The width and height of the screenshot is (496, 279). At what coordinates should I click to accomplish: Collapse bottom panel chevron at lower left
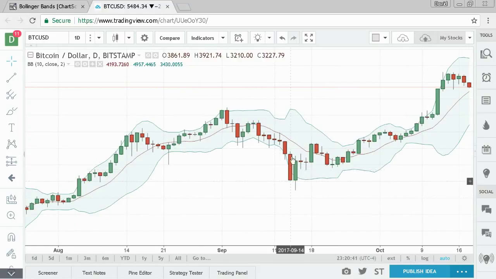click(x=11, y=273)
